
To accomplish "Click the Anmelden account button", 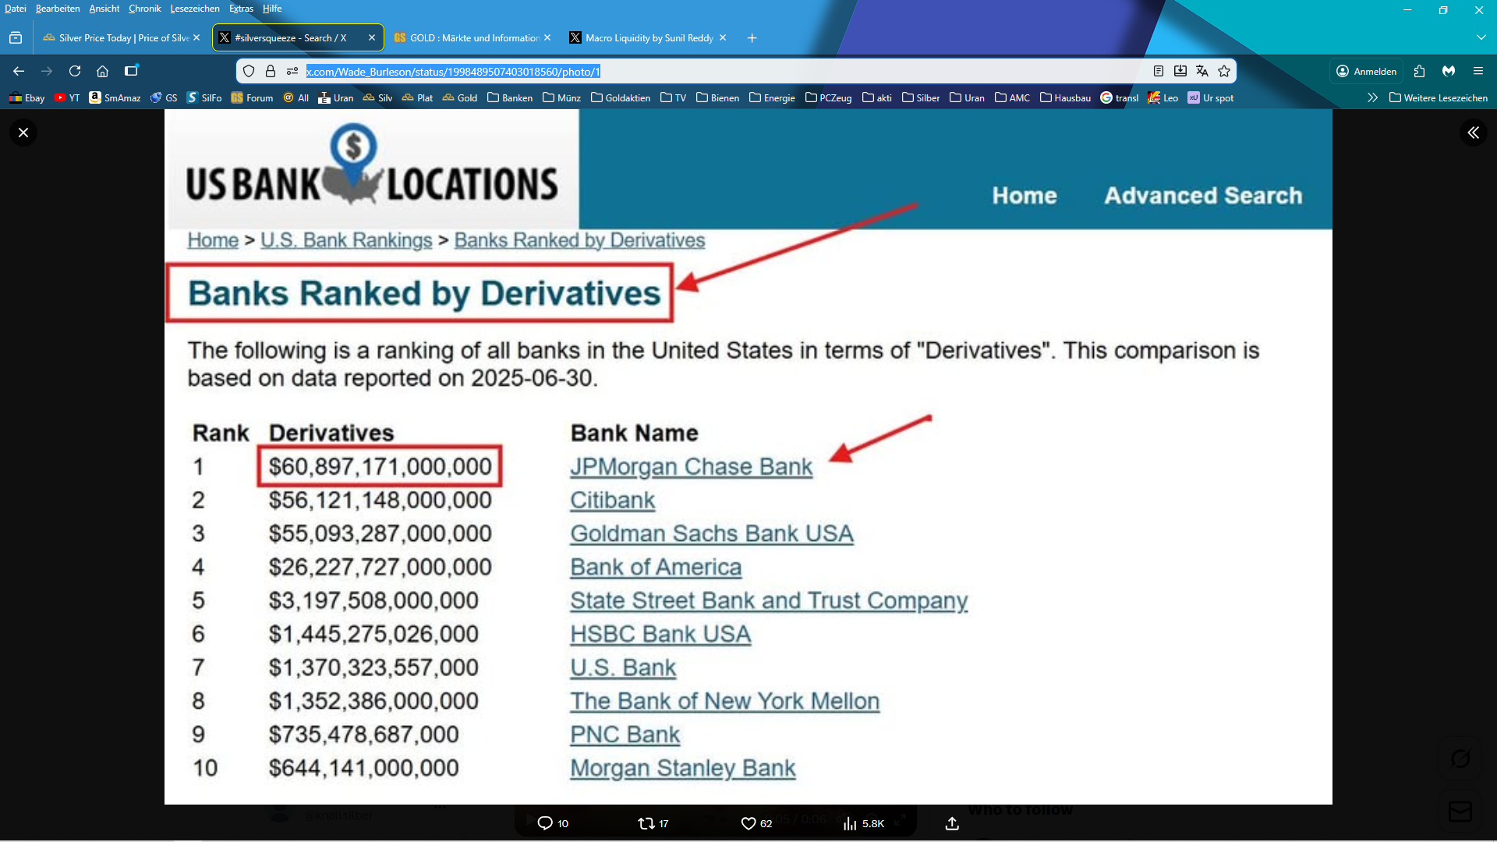I will 1366,71.
